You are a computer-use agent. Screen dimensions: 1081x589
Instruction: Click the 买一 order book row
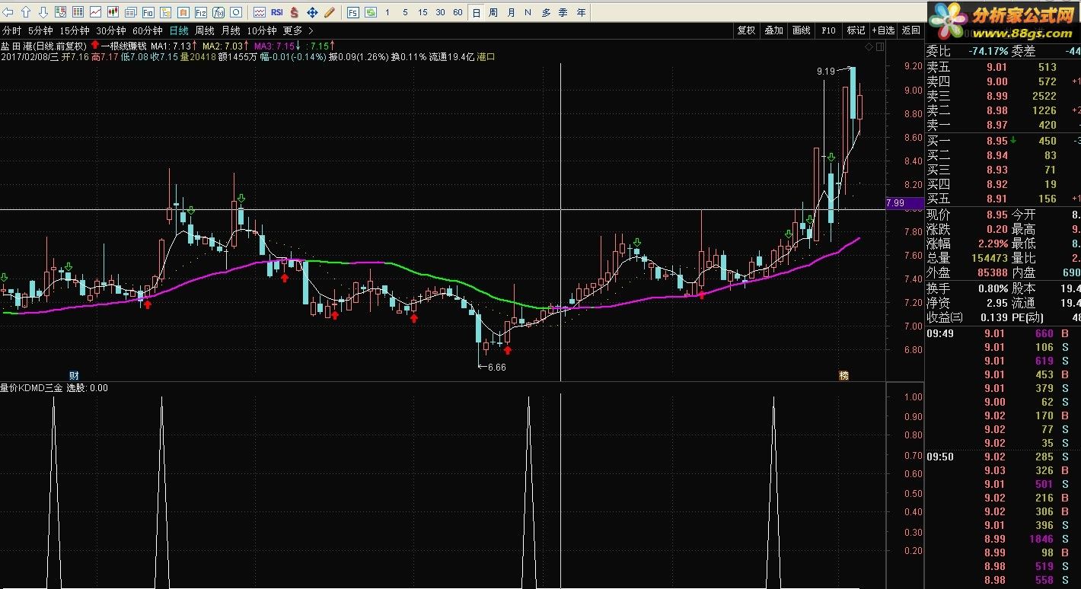click(1003, 141)
